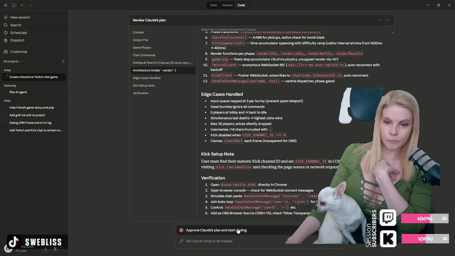Select Architecture section in the outline
Screen dimensions: 455x256
click(163, 70)
